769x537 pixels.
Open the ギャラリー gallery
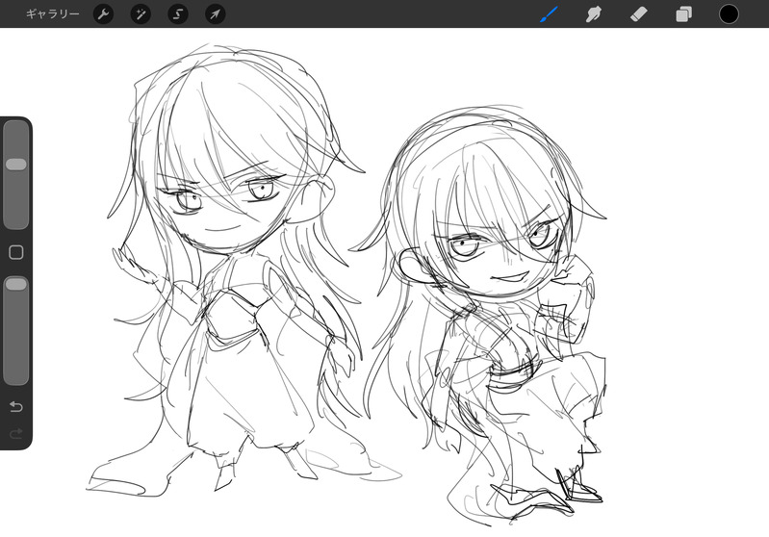[53, 14]
